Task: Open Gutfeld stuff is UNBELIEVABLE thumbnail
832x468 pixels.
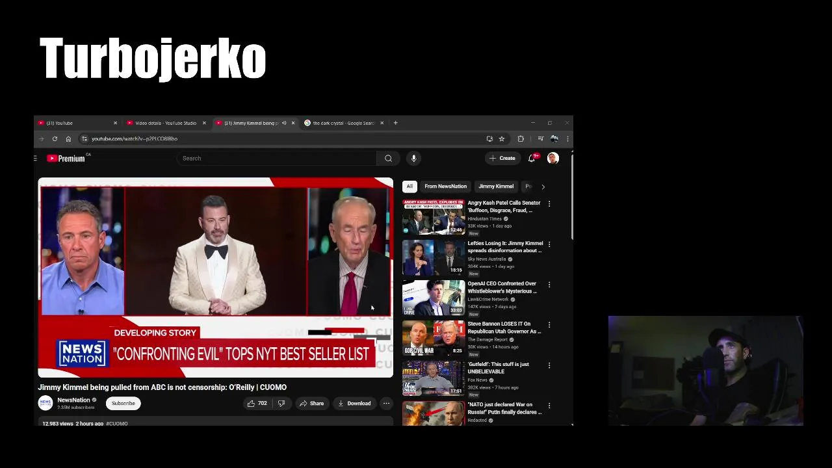Action: 434,378
